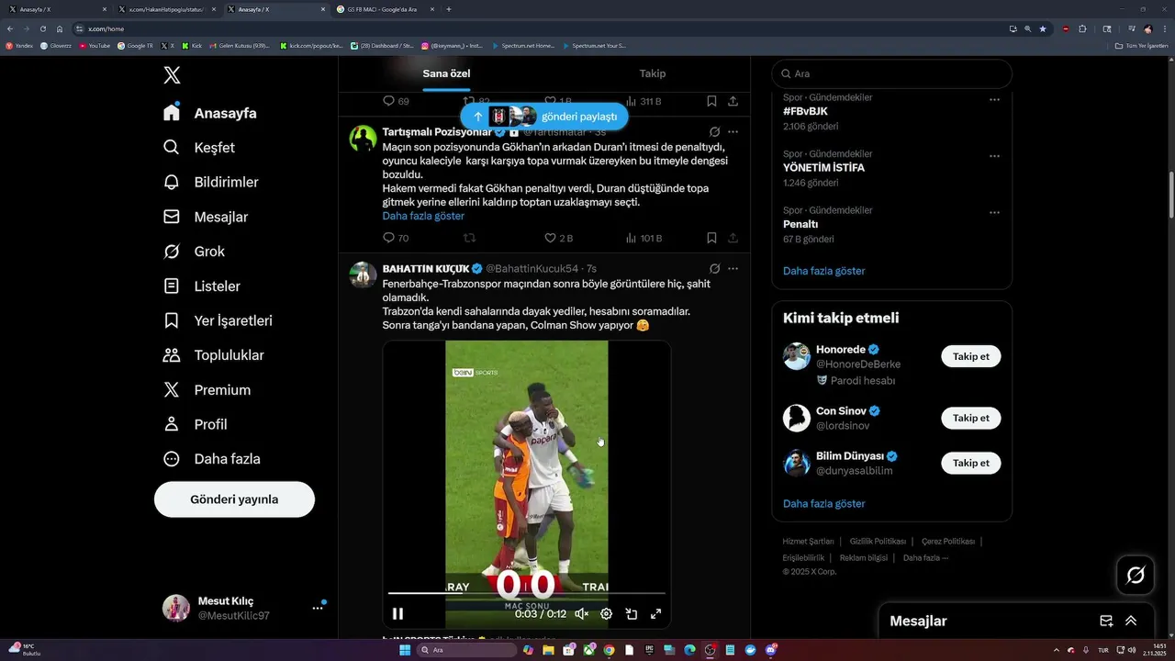
Task: Follow Honorede with Takip et
Action: coord(971,356)
